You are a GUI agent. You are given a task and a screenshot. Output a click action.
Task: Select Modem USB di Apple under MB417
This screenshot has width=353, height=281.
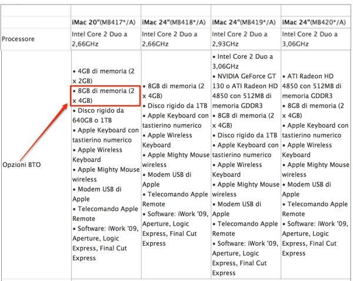tap(97, 194)
